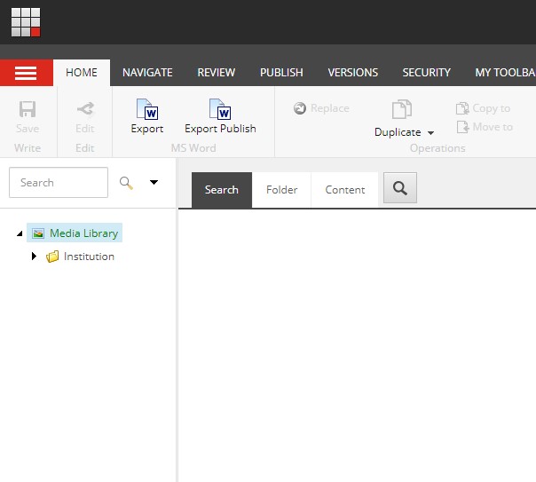Screen dimensions: 536x482
Task: Switch to the NAVIGATE ribbon tab
Action: pyautogui.click(x=147, y=73)
